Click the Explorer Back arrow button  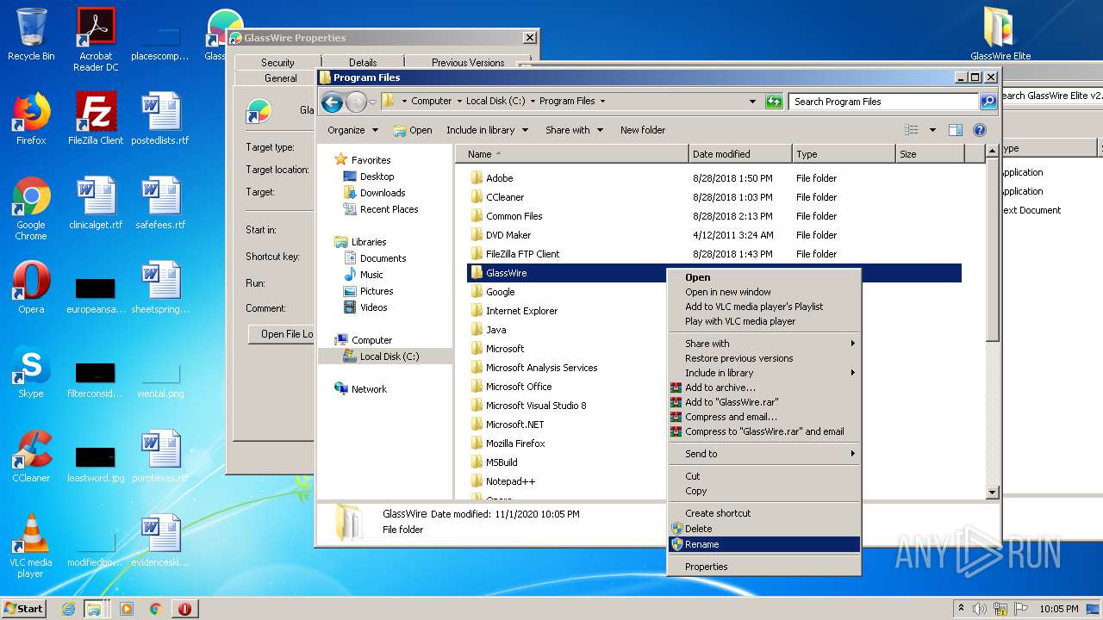pos(332,102)
